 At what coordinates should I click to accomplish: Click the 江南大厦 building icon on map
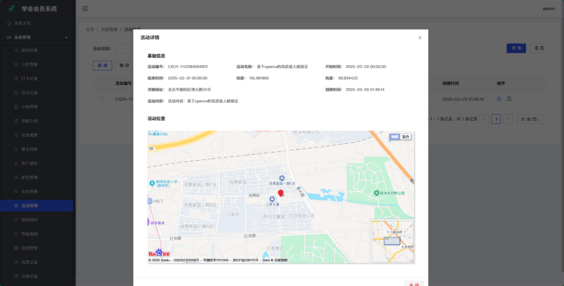272,199
